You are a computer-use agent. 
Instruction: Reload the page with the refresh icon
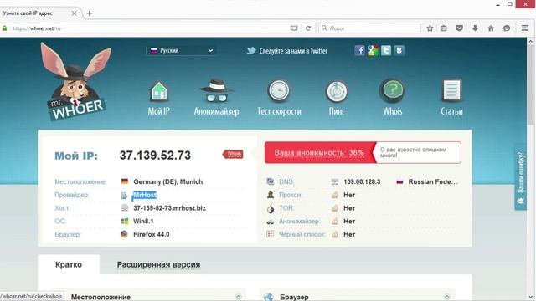coord(308,28)
